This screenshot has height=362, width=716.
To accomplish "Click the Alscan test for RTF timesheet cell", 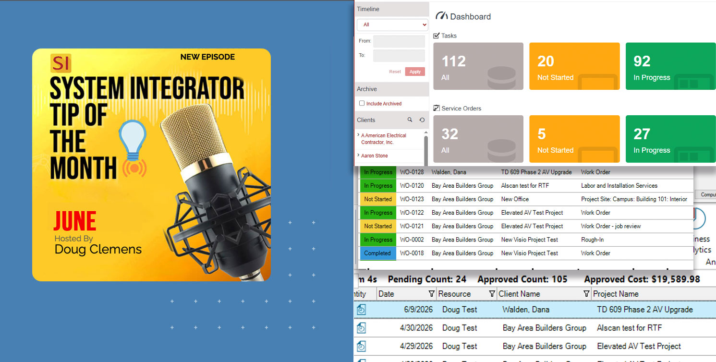I will [x=629, y=328].
